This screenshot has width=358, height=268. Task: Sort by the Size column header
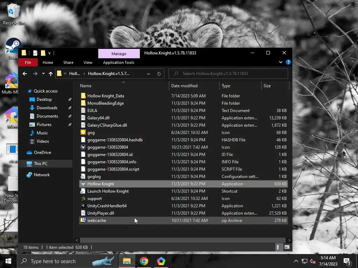267,86
